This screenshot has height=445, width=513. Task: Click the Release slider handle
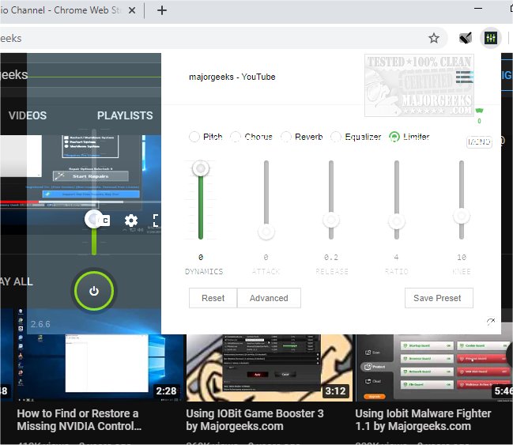(x=331, y=220)
